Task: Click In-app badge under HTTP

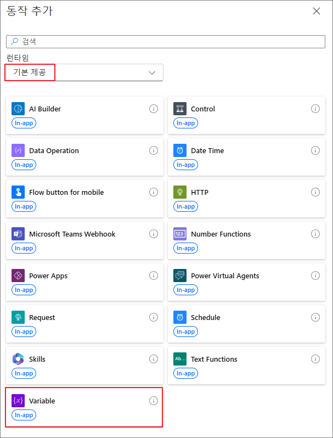Action: (185, 206)
